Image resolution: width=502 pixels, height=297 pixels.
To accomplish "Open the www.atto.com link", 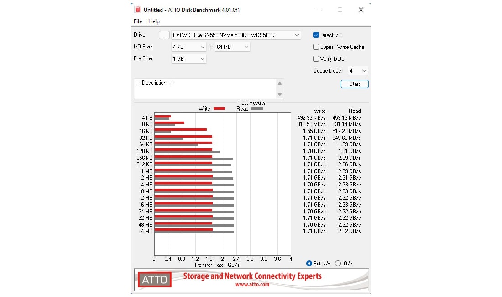I will 252,285.
